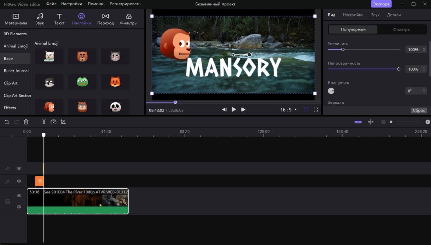This screenshot has height=245, width=431.
Task: Choose the brown bear sticker
Action: click(x=82, y=56)
